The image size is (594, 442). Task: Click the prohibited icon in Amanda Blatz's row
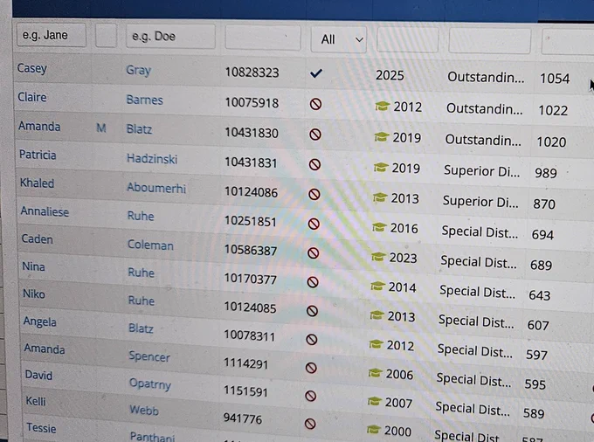pos(315,135)
